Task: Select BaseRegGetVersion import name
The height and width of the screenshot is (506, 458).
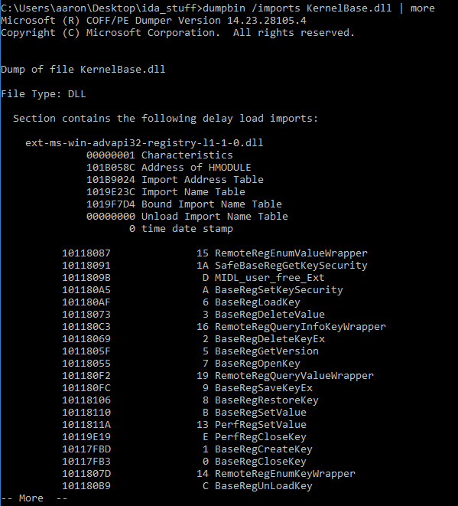Action: [x=267, y=351]
